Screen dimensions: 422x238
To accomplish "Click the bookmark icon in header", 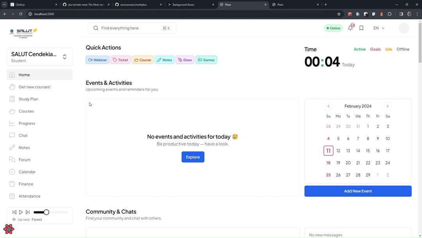I will click(x=361, y=28).
